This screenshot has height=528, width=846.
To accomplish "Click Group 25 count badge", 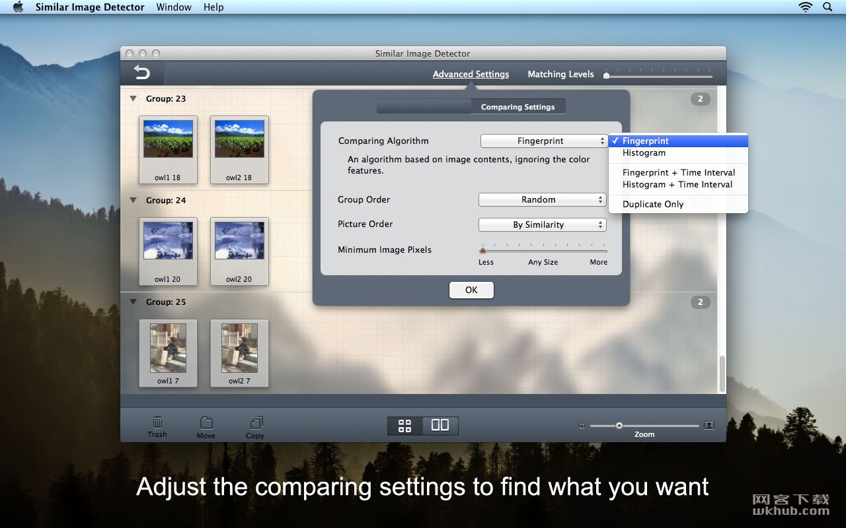I will click(x=701, y=302).
